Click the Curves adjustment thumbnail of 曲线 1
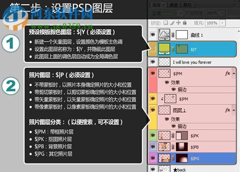This screenshot has width=240, height=172. pyautogui.click(x=164, y=34)
